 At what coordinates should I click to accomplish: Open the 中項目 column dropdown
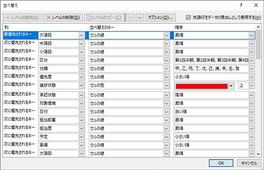coord(82,44)
